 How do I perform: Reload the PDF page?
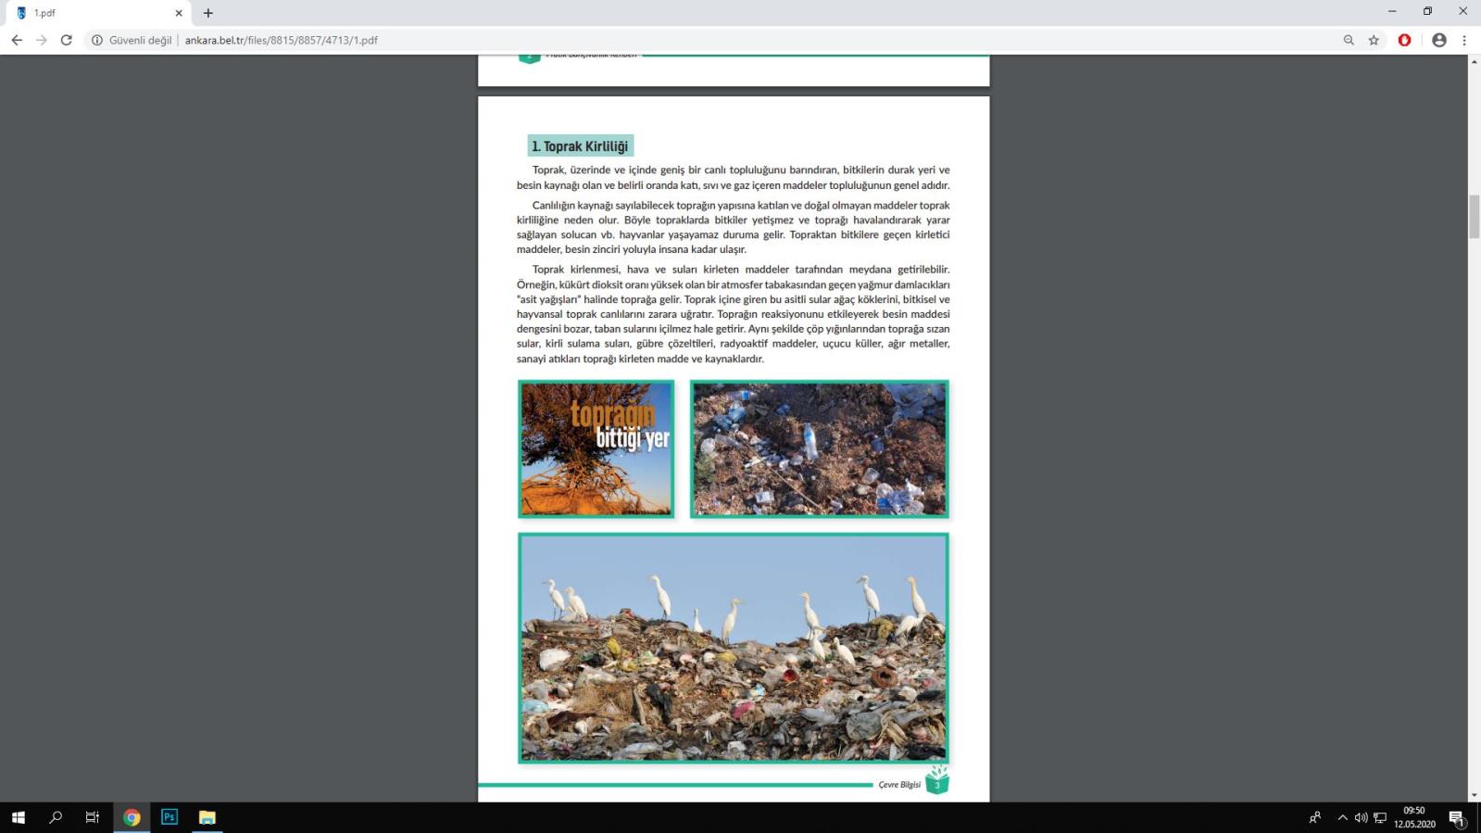tap(67, 40)
